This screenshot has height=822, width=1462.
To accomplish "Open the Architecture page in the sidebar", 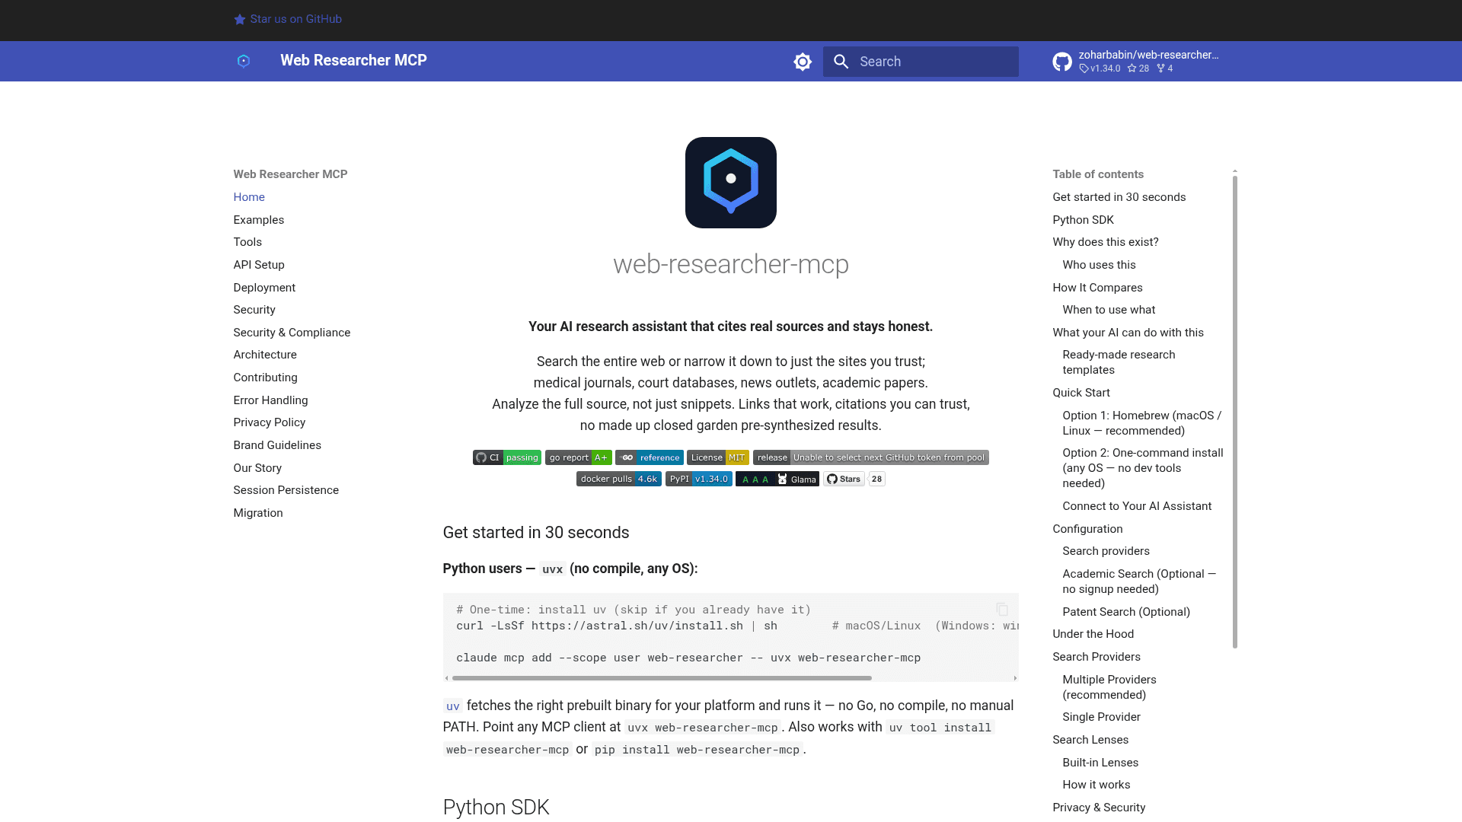I will (x=265, y=355).
